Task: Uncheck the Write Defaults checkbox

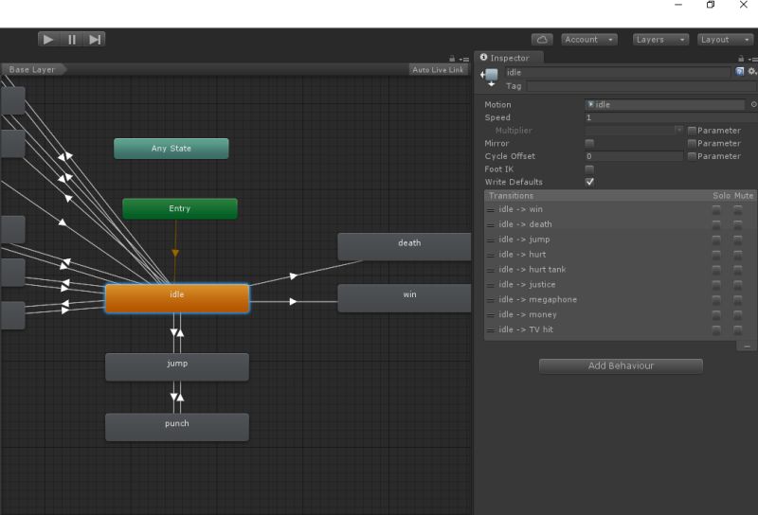Action: tap(589, 182)
